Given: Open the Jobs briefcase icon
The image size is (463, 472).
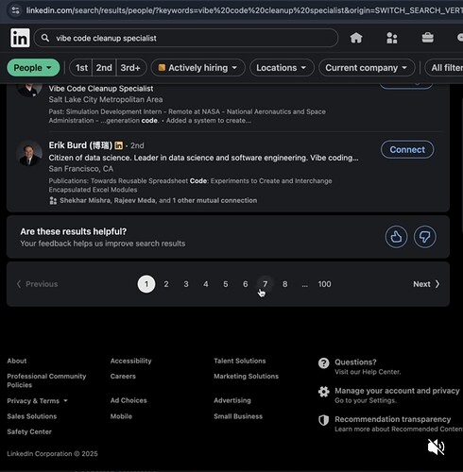Looking at the screenshot, I should tap(427, 38).
